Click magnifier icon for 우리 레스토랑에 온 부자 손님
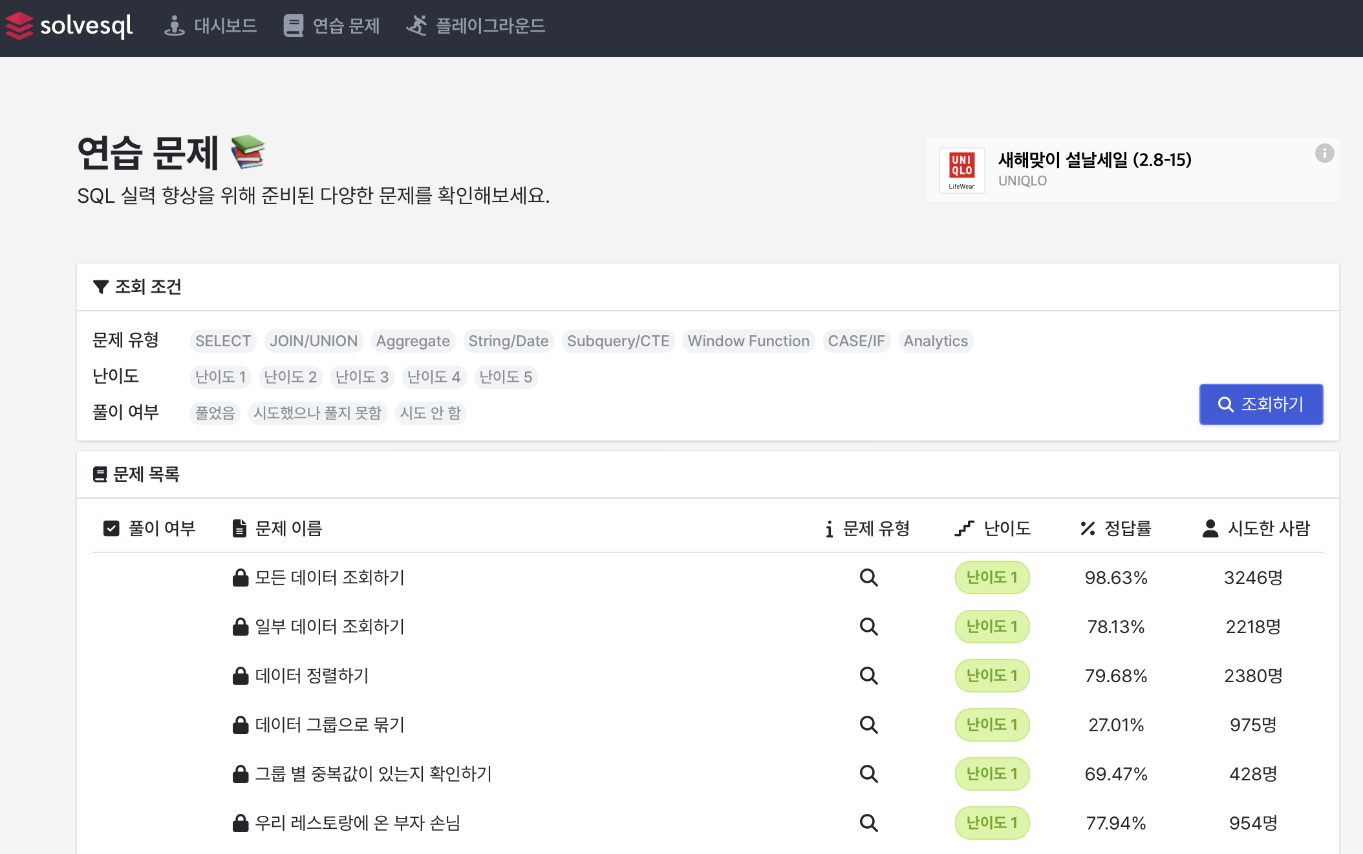Viewport: 1363px width, 854px height. (868, 823)
